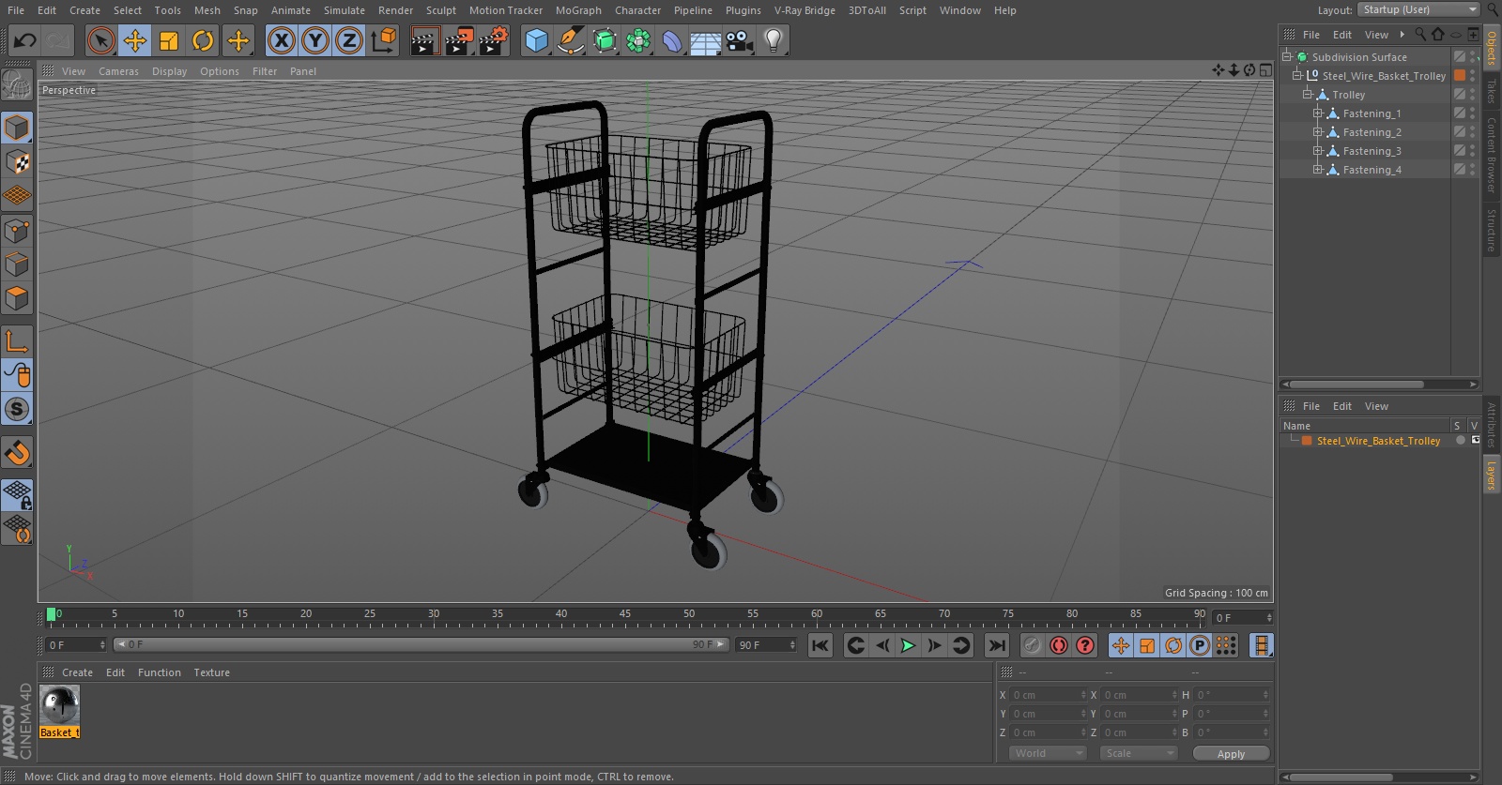Toggle Y axis lock
This screenshot has height=785, width=1502.
coord(315,40)
